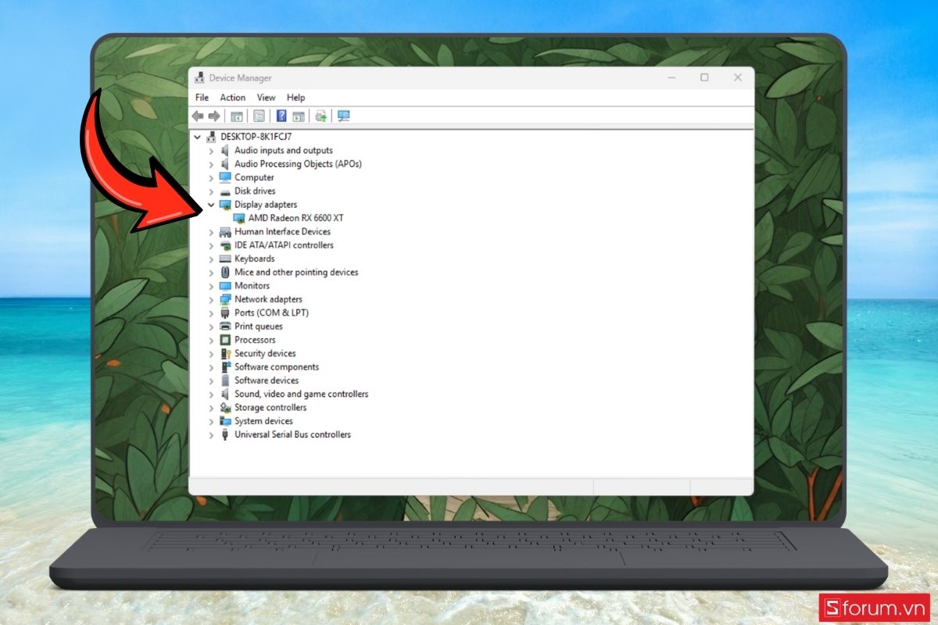The image size is (938, 625).
Task: Expand the Storage controllers category
Action: click(x=211, y=408)
